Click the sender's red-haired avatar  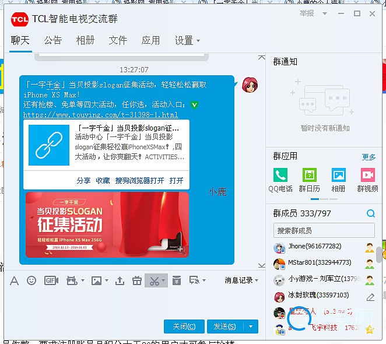tap(250, 84)
